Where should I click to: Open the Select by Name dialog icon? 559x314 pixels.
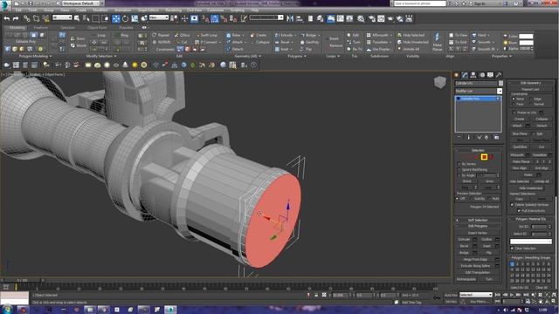86,18
